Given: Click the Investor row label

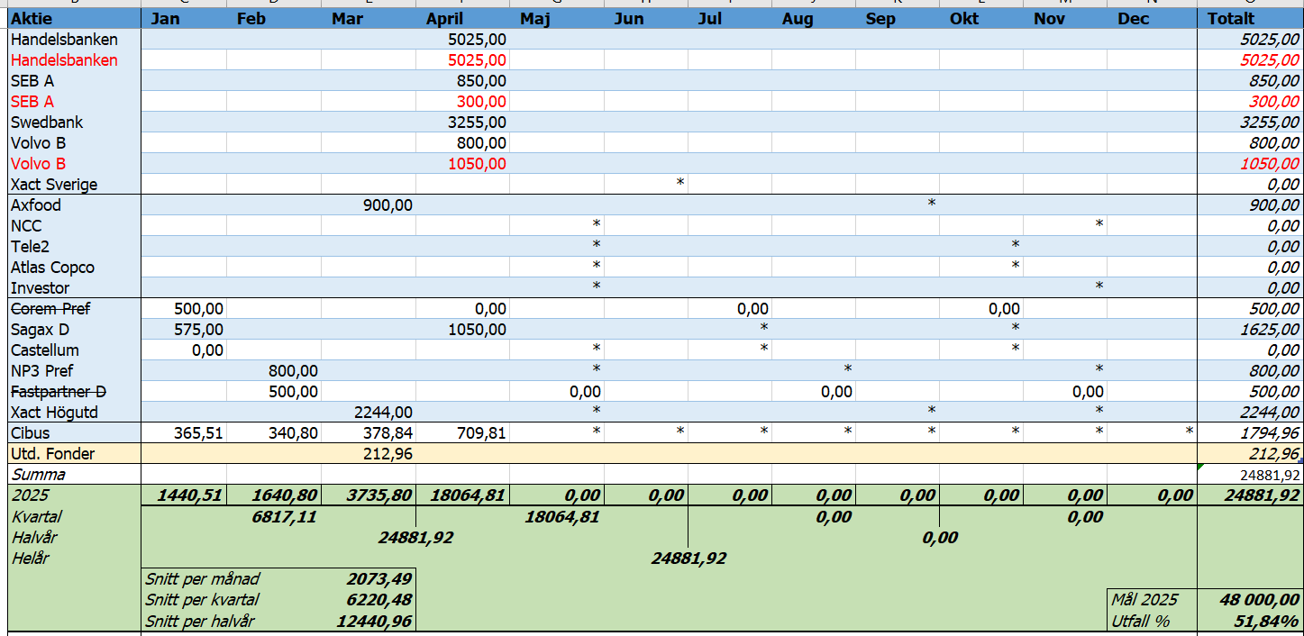Looking at the screenshot, I should click(x=40, y=288).
